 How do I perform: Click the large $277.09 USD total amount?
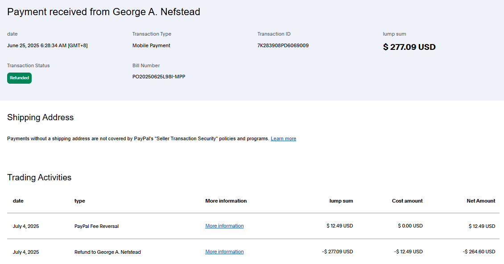(x=409, y=47)
